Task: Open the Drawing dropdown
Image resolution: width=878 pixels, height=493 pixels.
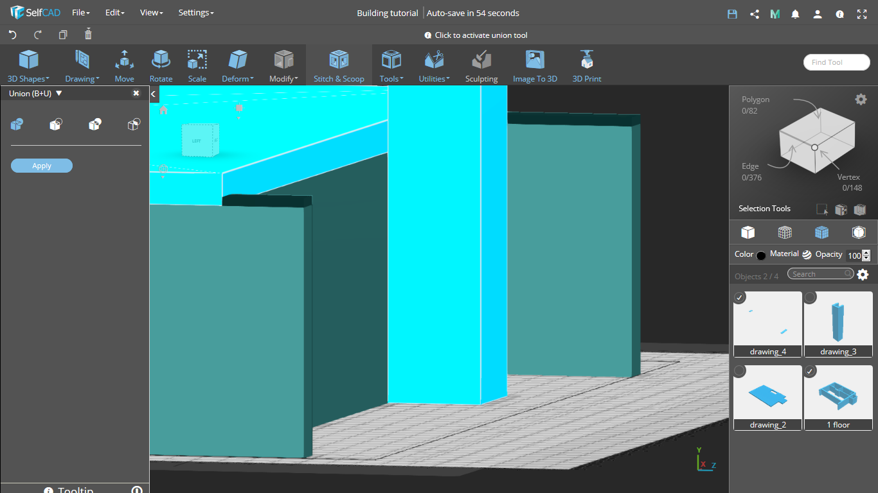Action: 82,66
